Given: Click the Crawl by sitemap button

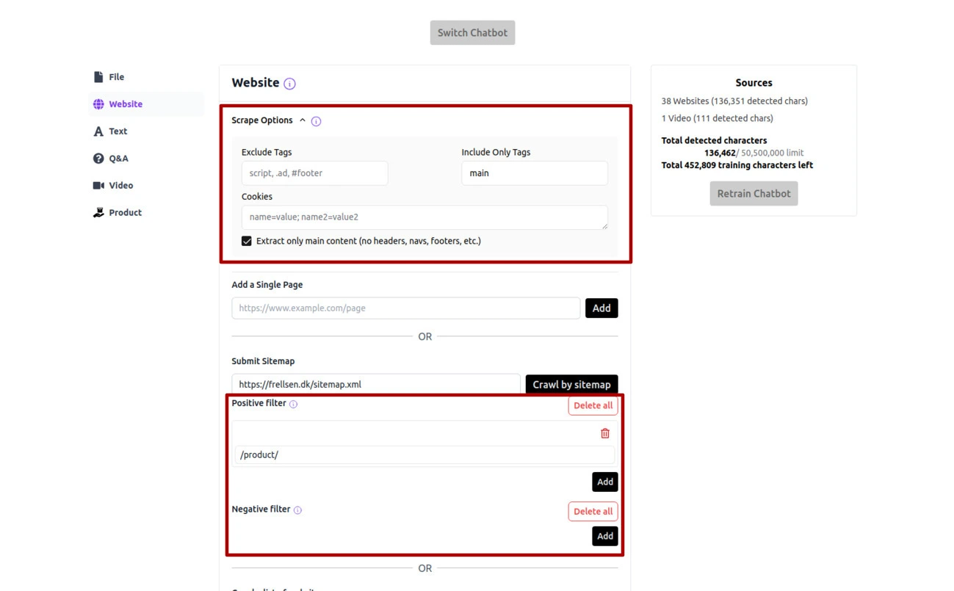Looking at the screenshot, I should 571,385.
